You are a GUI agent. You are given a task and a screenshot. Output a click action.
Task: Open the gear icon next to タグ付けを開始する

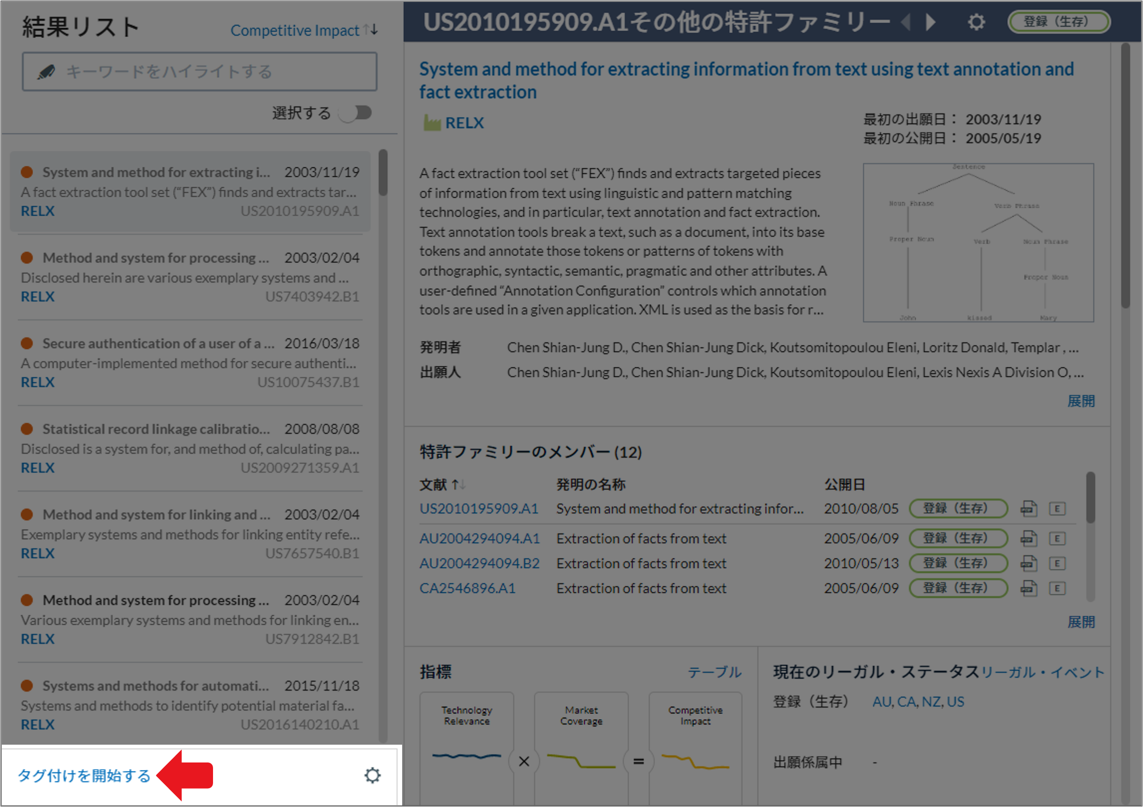coord(373,775)
